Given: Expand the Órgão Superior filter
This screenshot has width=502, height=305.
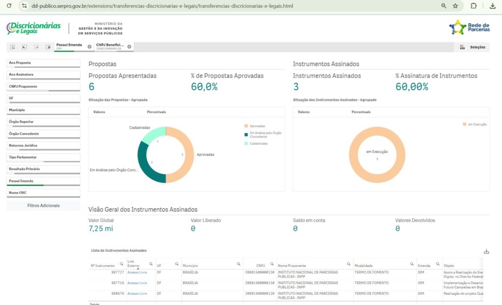Looking at the screenshot, I should click(43, 122).
